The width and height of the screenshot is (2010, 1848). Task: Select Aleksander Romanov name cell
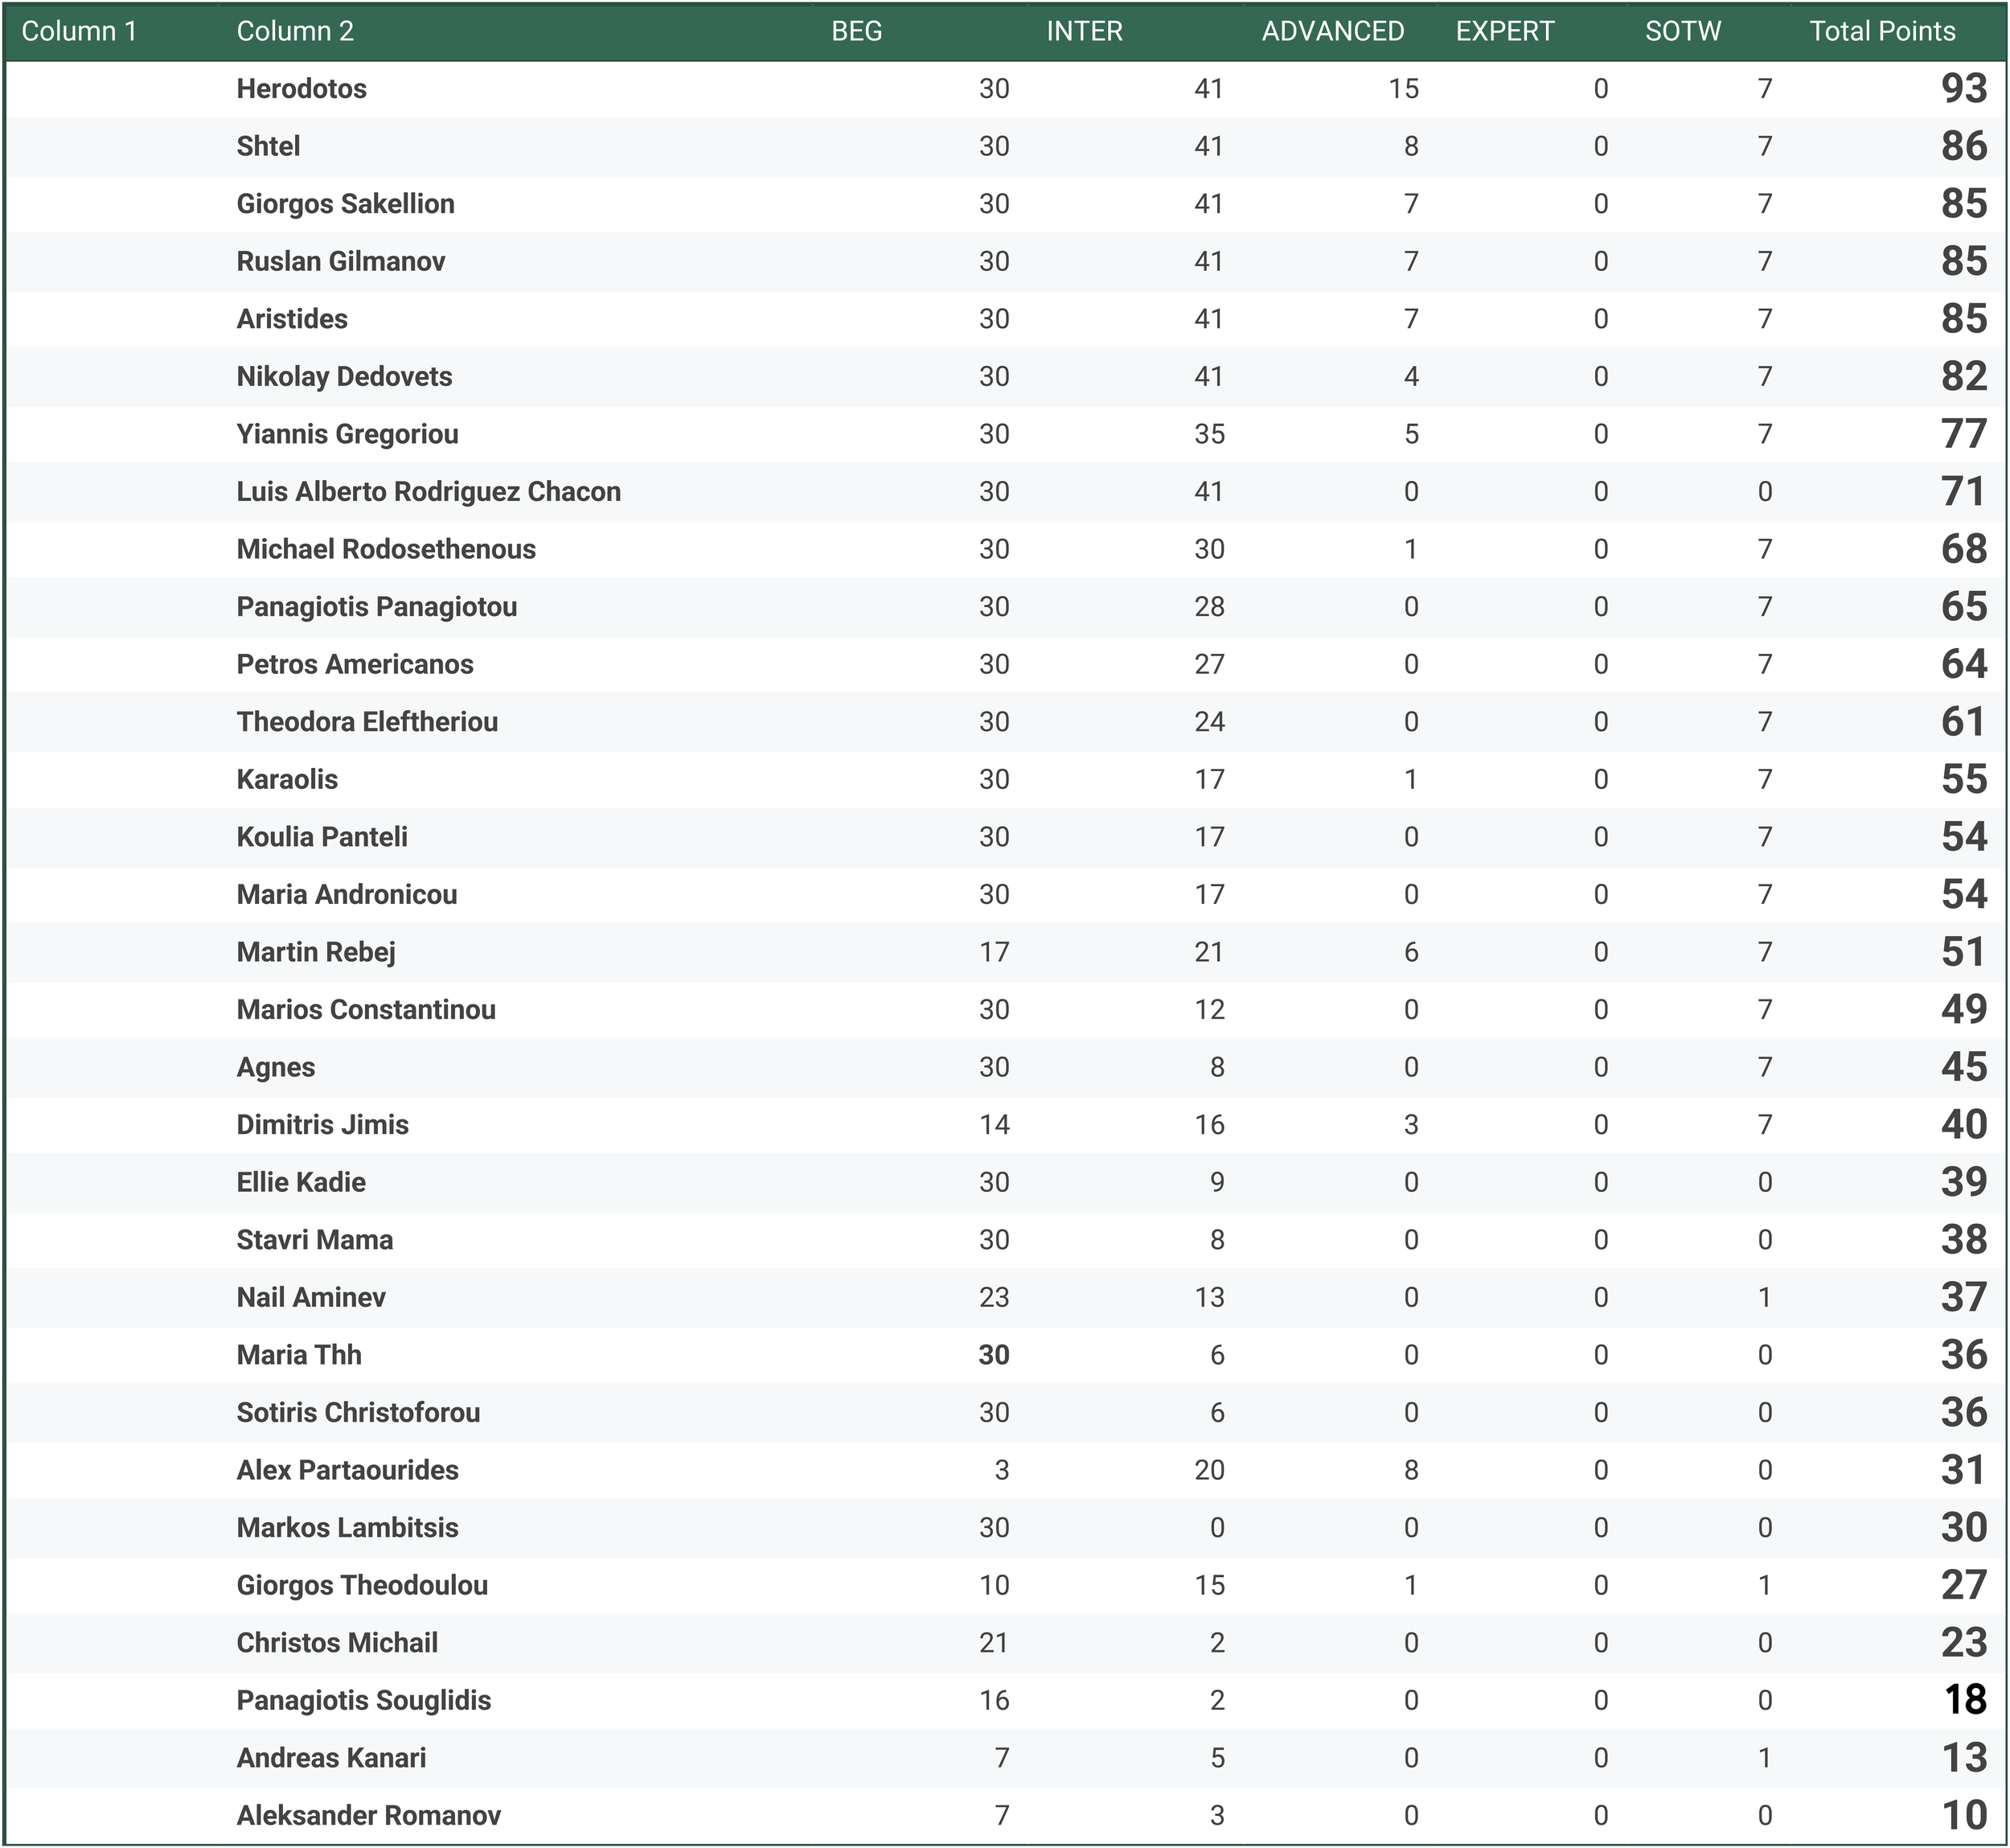point(368,1815)
